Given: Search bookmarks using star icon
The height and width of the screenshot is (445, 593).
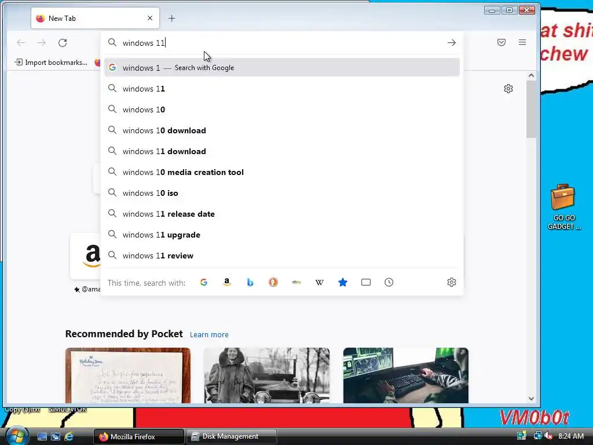Looking at the screenshot, I should click(343, 282).
